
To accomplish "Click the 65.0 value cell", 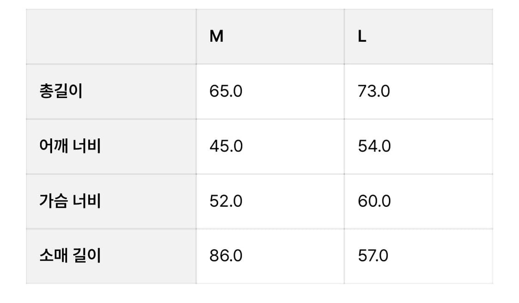I will click(226, 91).
